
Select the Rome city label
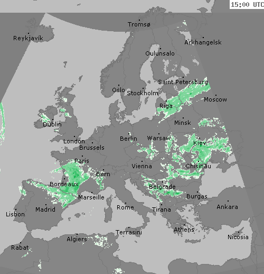(125, 207)
